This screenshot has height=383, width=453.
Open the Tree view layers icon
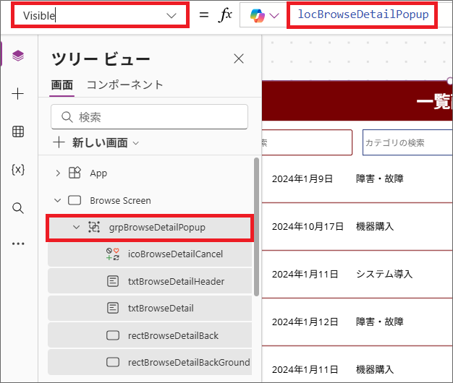point(18,56)
